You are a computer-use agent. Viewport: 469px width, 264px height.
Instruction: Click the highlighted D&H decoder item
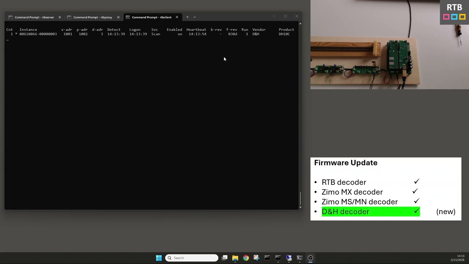(x=371, y=212)
